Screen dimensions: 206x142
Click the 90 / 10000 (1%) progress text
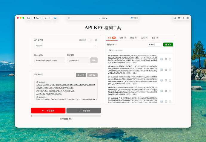coord(66,119)
